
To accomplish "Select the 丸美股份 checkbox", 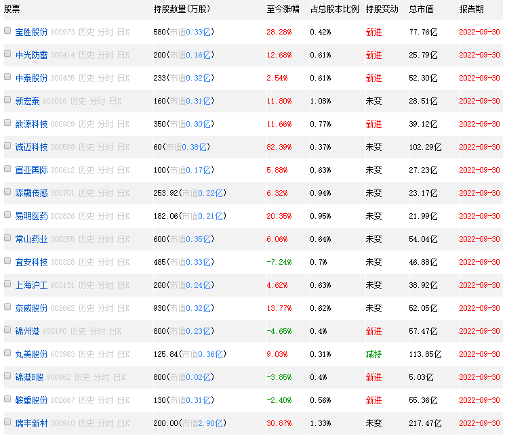I will pos(7,353).
